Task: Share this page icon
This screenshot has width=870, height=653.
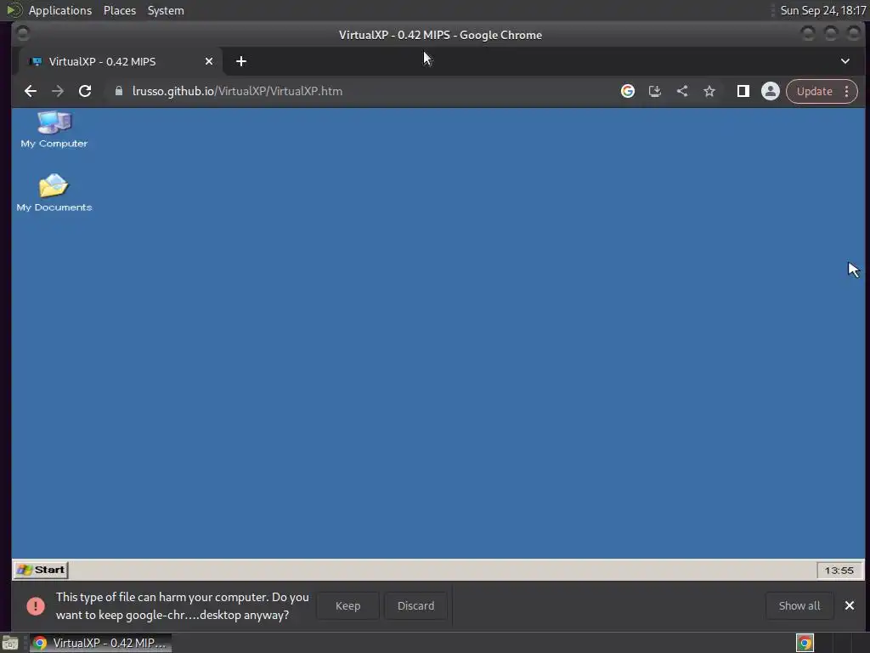Action: (x=682, y=91)
